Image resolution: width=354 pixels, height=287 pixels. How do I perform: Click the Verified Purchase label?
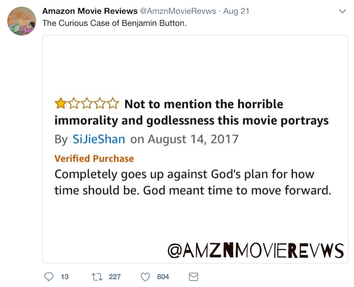point(94,158)
